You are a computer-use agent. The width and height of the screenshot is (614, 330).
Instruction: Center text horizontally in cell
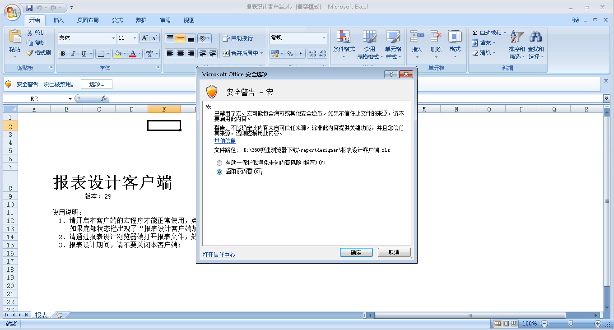pos(180,53)
